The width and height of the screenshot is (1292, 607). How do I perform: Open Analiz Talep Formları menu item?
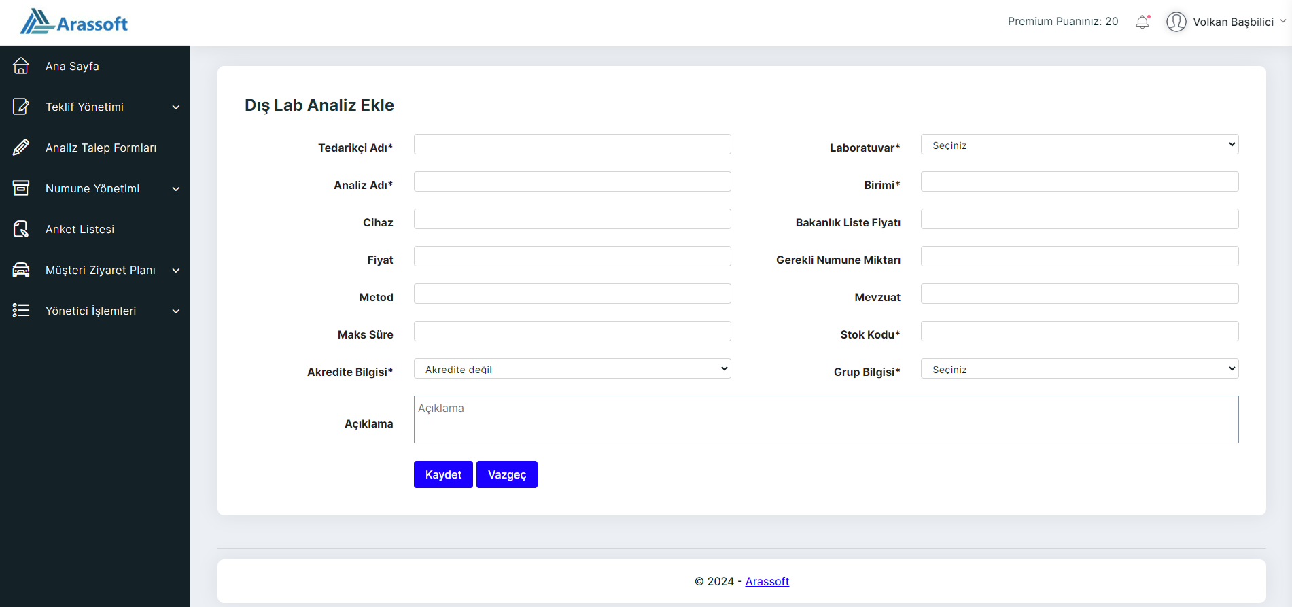101,148
